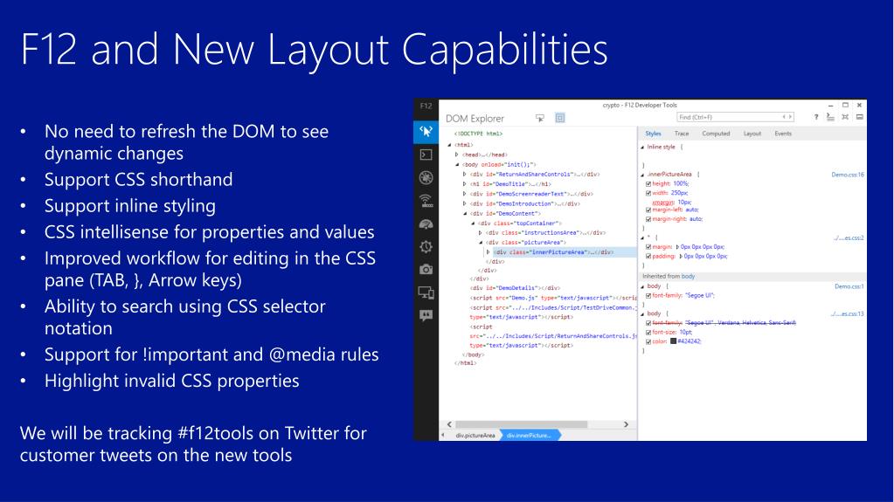
Task: Open the Memory camera icon in sidebar
Action: tap(426, 270)
